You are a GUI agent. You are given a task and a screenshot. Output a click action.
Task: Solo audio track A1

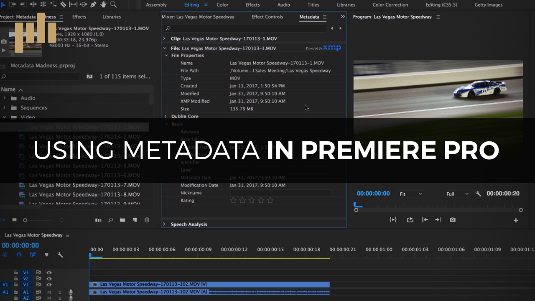tap(59, 292)
